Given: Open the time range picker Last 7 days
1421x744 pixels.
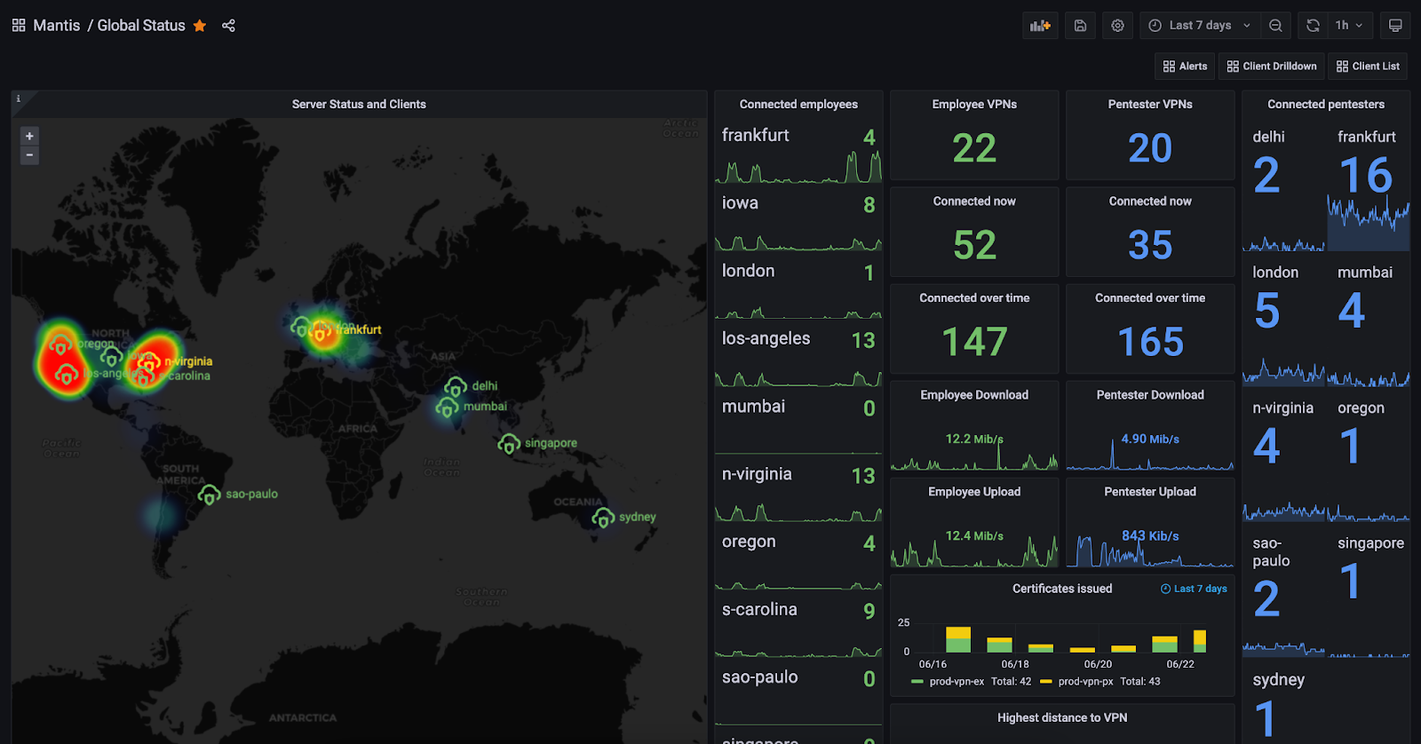Looking at the screenshot, I should pyautogui.click(x=1199, y=26).
